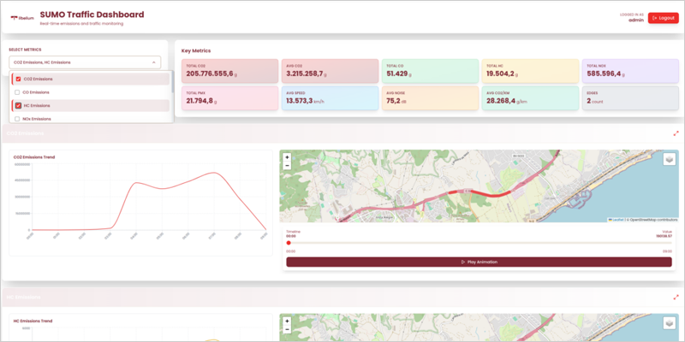Screen dimensions: 685x342
Task: Zoom in on the CO2 emissions map
Action: click(287, 157)
